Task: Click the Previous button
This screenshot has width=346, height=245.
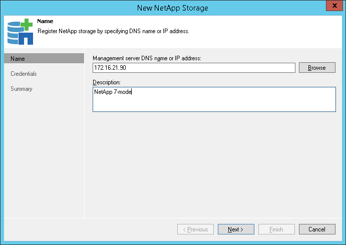Action: (195, 229)
